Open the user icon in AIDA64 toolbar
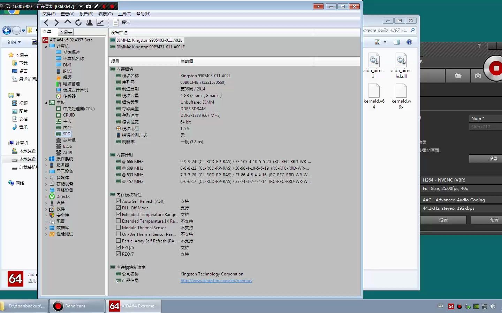The width and height of the screenshot is (502, 313). pyautogui.click(x=89, y=23)
